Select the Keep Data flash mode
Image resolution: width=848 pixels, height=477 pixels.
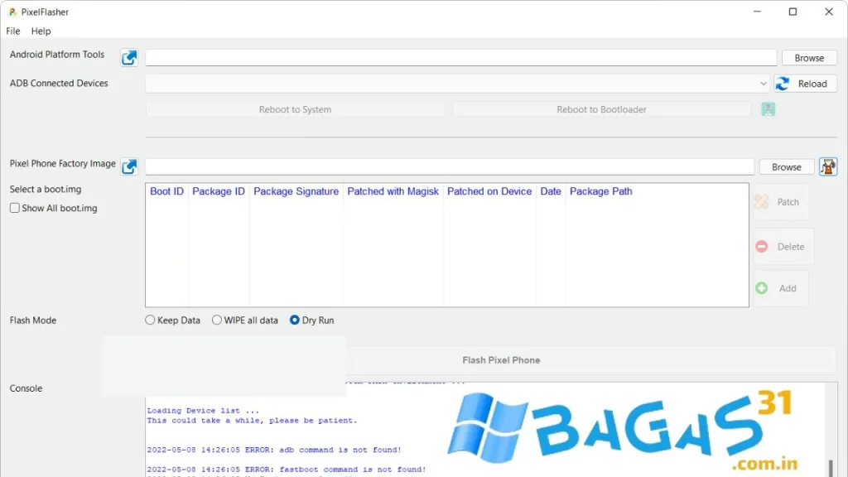(x=150, y=320)
